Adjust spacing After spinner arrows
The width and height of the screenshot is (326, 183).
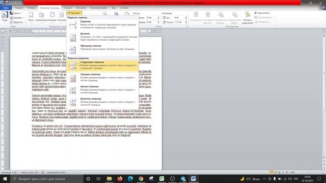pos(186,22)
